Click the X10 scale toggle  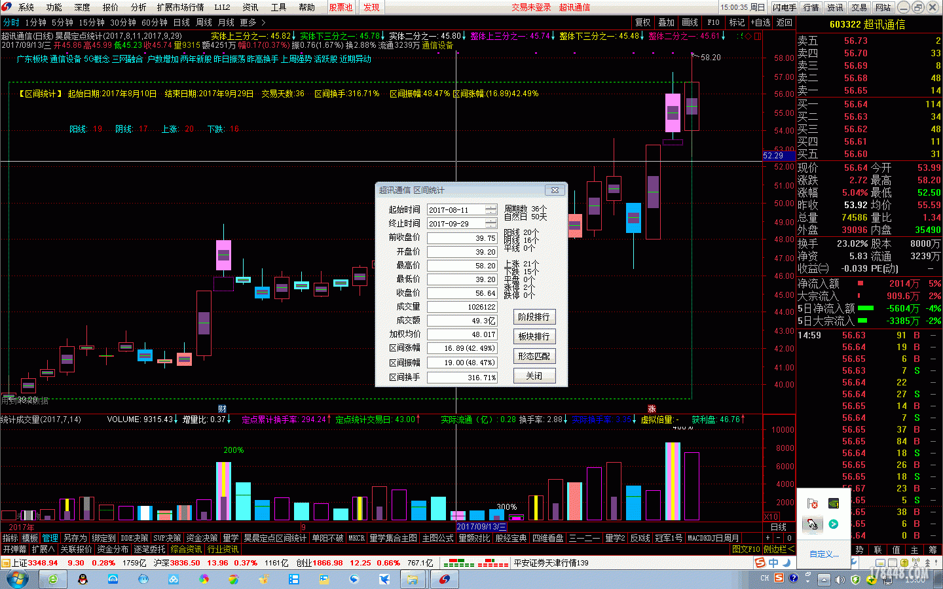(x=771, y=517)
